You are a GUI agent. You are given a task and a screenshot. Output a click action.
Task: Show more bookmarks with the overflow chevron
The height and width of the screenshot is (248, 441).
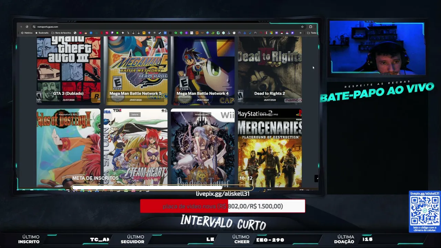tap(300, 33)
